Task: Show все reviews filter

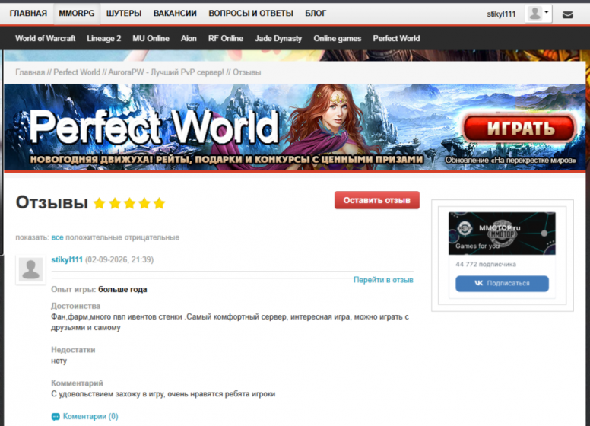Action: tap(57, 237)
